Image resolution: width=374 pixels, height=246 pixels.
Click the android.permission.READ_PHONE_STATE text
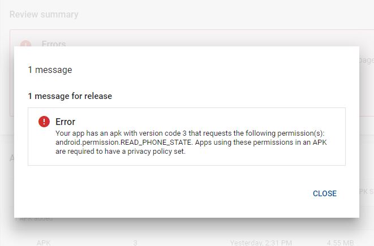click(x=124, y=142)
